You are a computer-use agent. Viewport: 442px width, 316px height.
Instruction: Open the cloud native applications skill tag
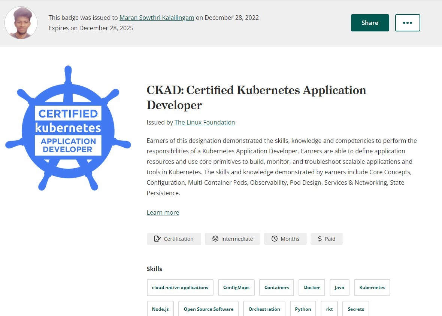tap(180, 288)
